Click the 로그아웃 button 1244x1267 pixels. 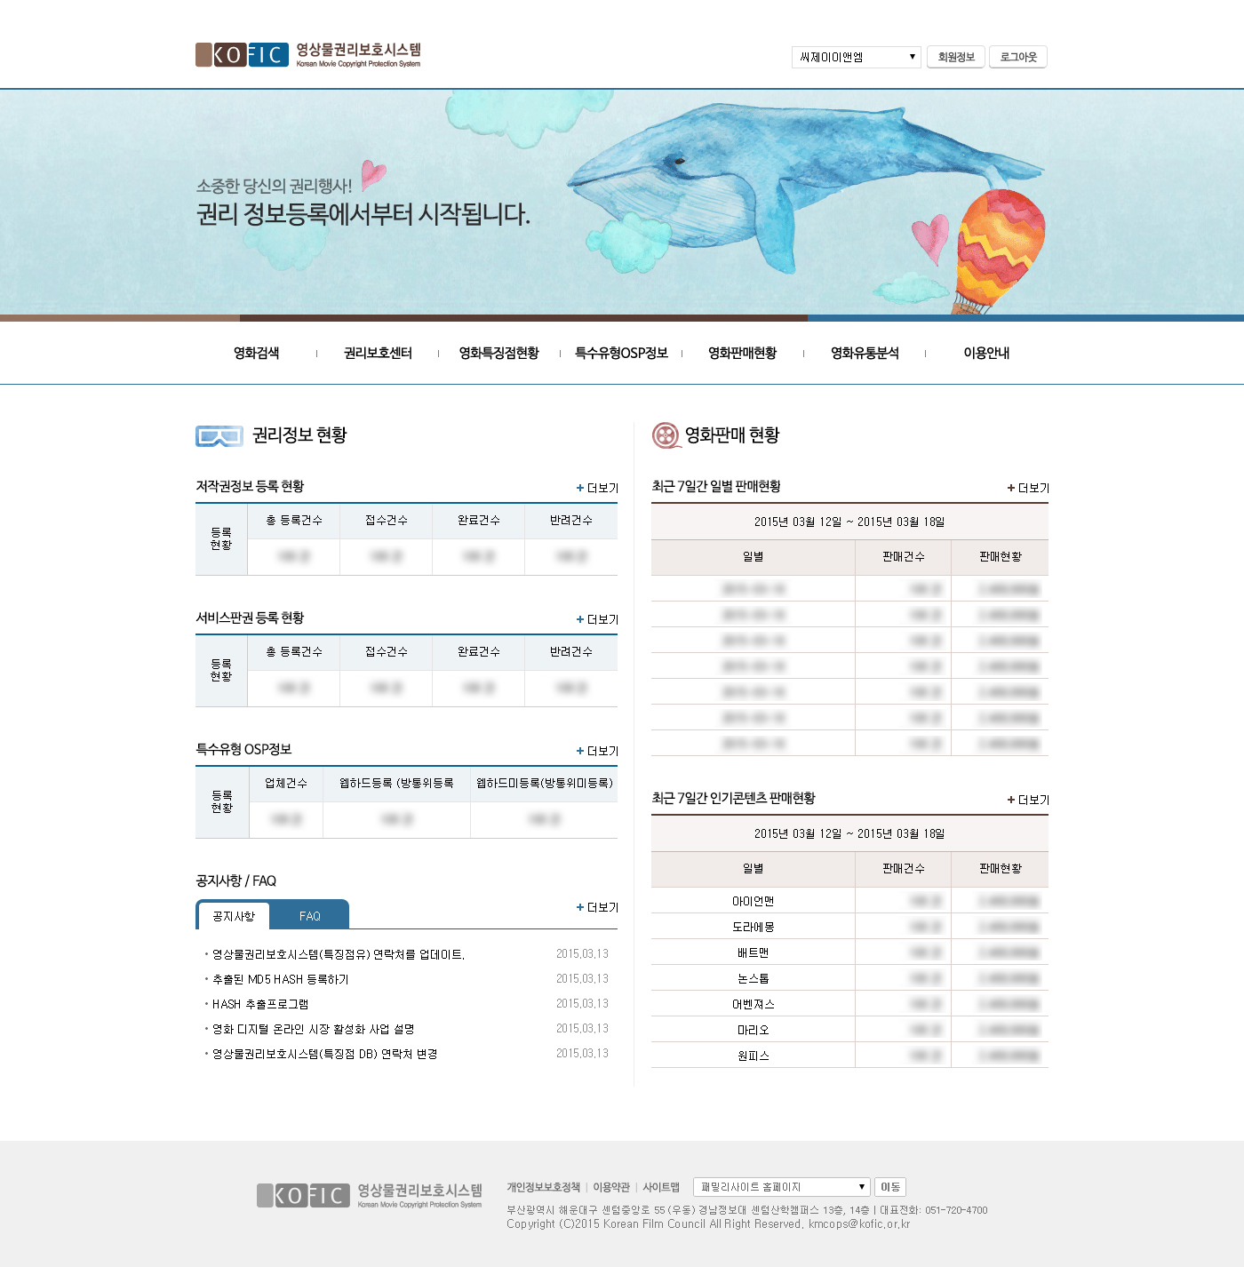click(x=1018, y=57)
